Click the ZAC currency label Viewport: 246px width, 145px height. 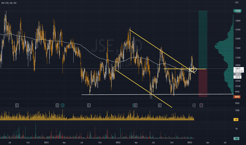coord(237,2)
